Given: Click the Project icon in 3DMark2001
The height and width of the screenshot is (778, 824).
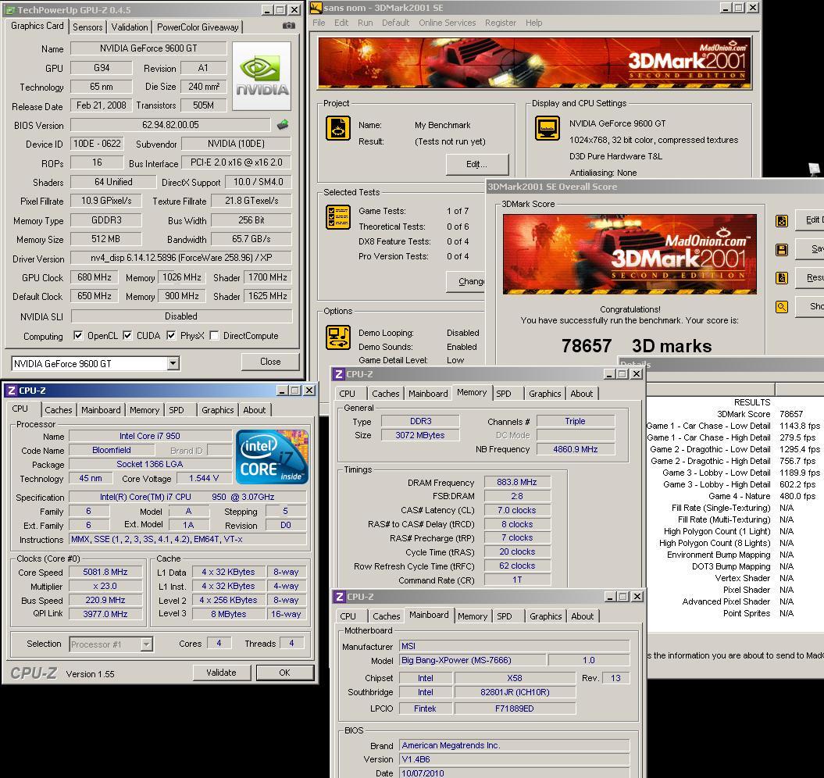Looking at the screenshot, I should 338,128.
